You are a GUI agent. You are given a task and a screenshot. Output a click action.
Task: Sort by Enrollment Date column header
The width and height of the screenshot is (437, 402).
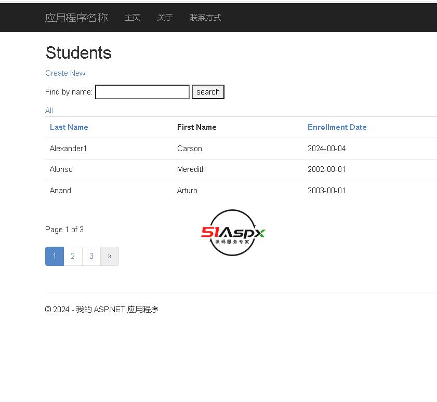(x=337, y=127)
